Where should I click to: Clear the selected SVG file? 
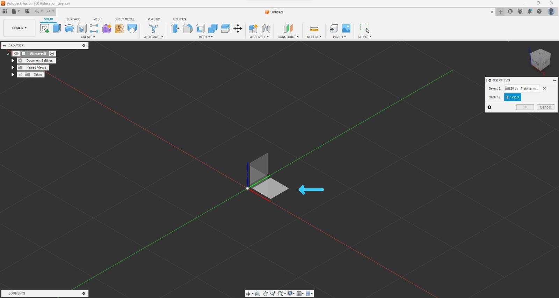point(544,89)
